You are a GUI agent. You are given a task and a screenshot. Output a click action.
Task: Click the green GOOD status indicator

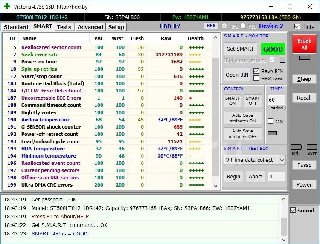(x=273, y=49)
